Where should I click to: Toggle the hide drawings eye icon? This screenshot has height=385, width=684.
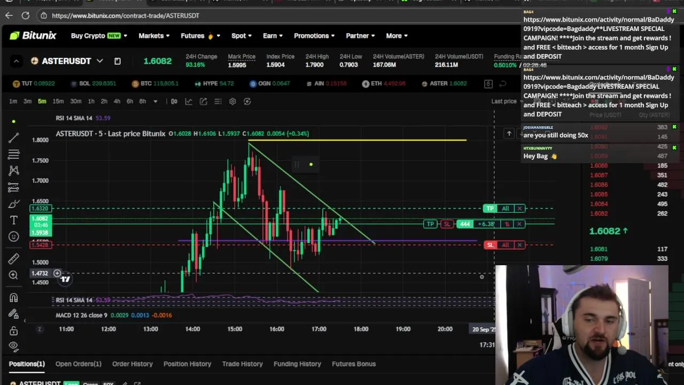(14, 345)
